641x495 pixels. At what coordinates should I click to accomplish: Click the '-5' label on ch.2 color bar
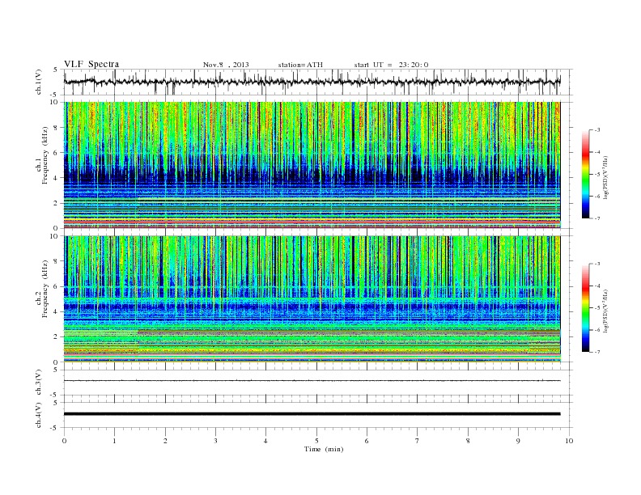(x=597, y=308)
